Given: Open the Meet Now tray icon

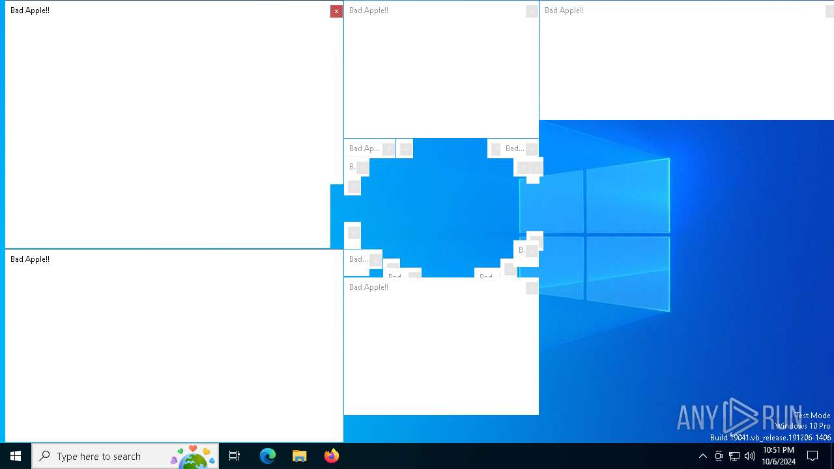Looking at the screenshot, I should (719, 456).
